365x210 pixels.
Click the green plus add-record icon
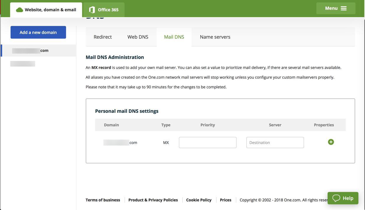pyautogui.click(x=331, y=142)
